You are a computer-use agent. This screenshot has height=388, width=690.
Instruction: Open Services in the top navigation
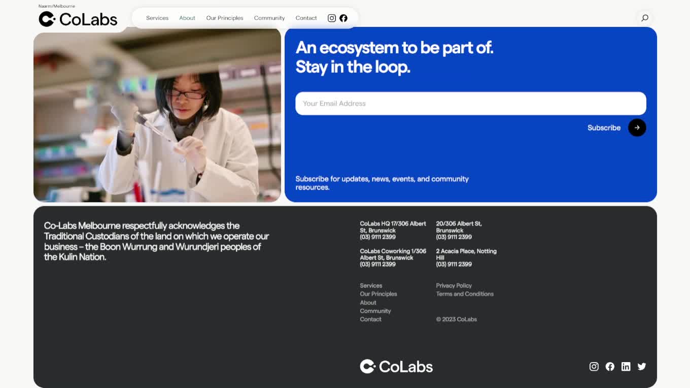coord(157,18)
